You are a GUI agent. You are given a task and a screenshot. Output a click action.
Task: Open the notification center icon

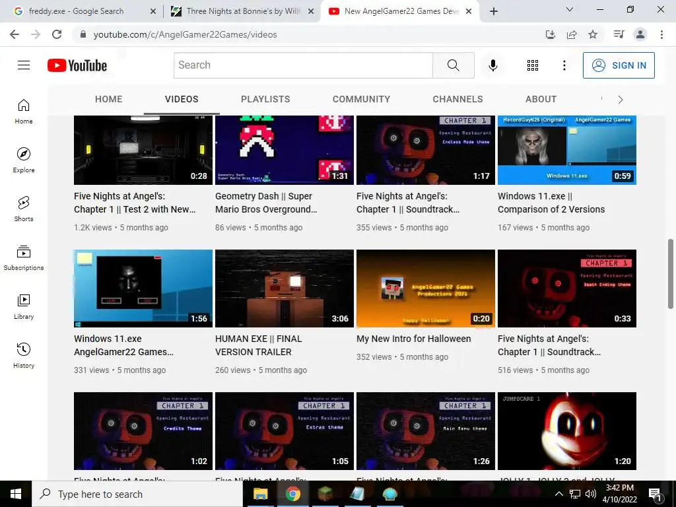656,494
